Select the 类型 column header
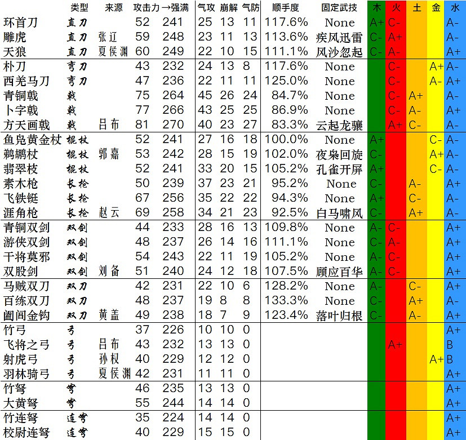This screenshot has width=466, height=440. (79, 7)
